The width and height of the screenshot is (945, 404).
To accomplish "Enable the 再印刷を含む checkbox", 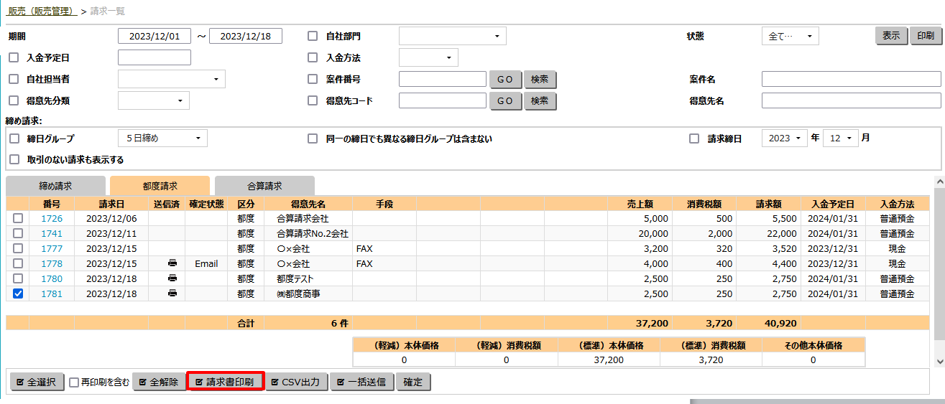I will click(x=74, y=382).
